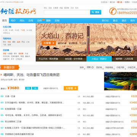
Task: Go to 旅行社 in the navigation bar
Action: tap(105, 21)
